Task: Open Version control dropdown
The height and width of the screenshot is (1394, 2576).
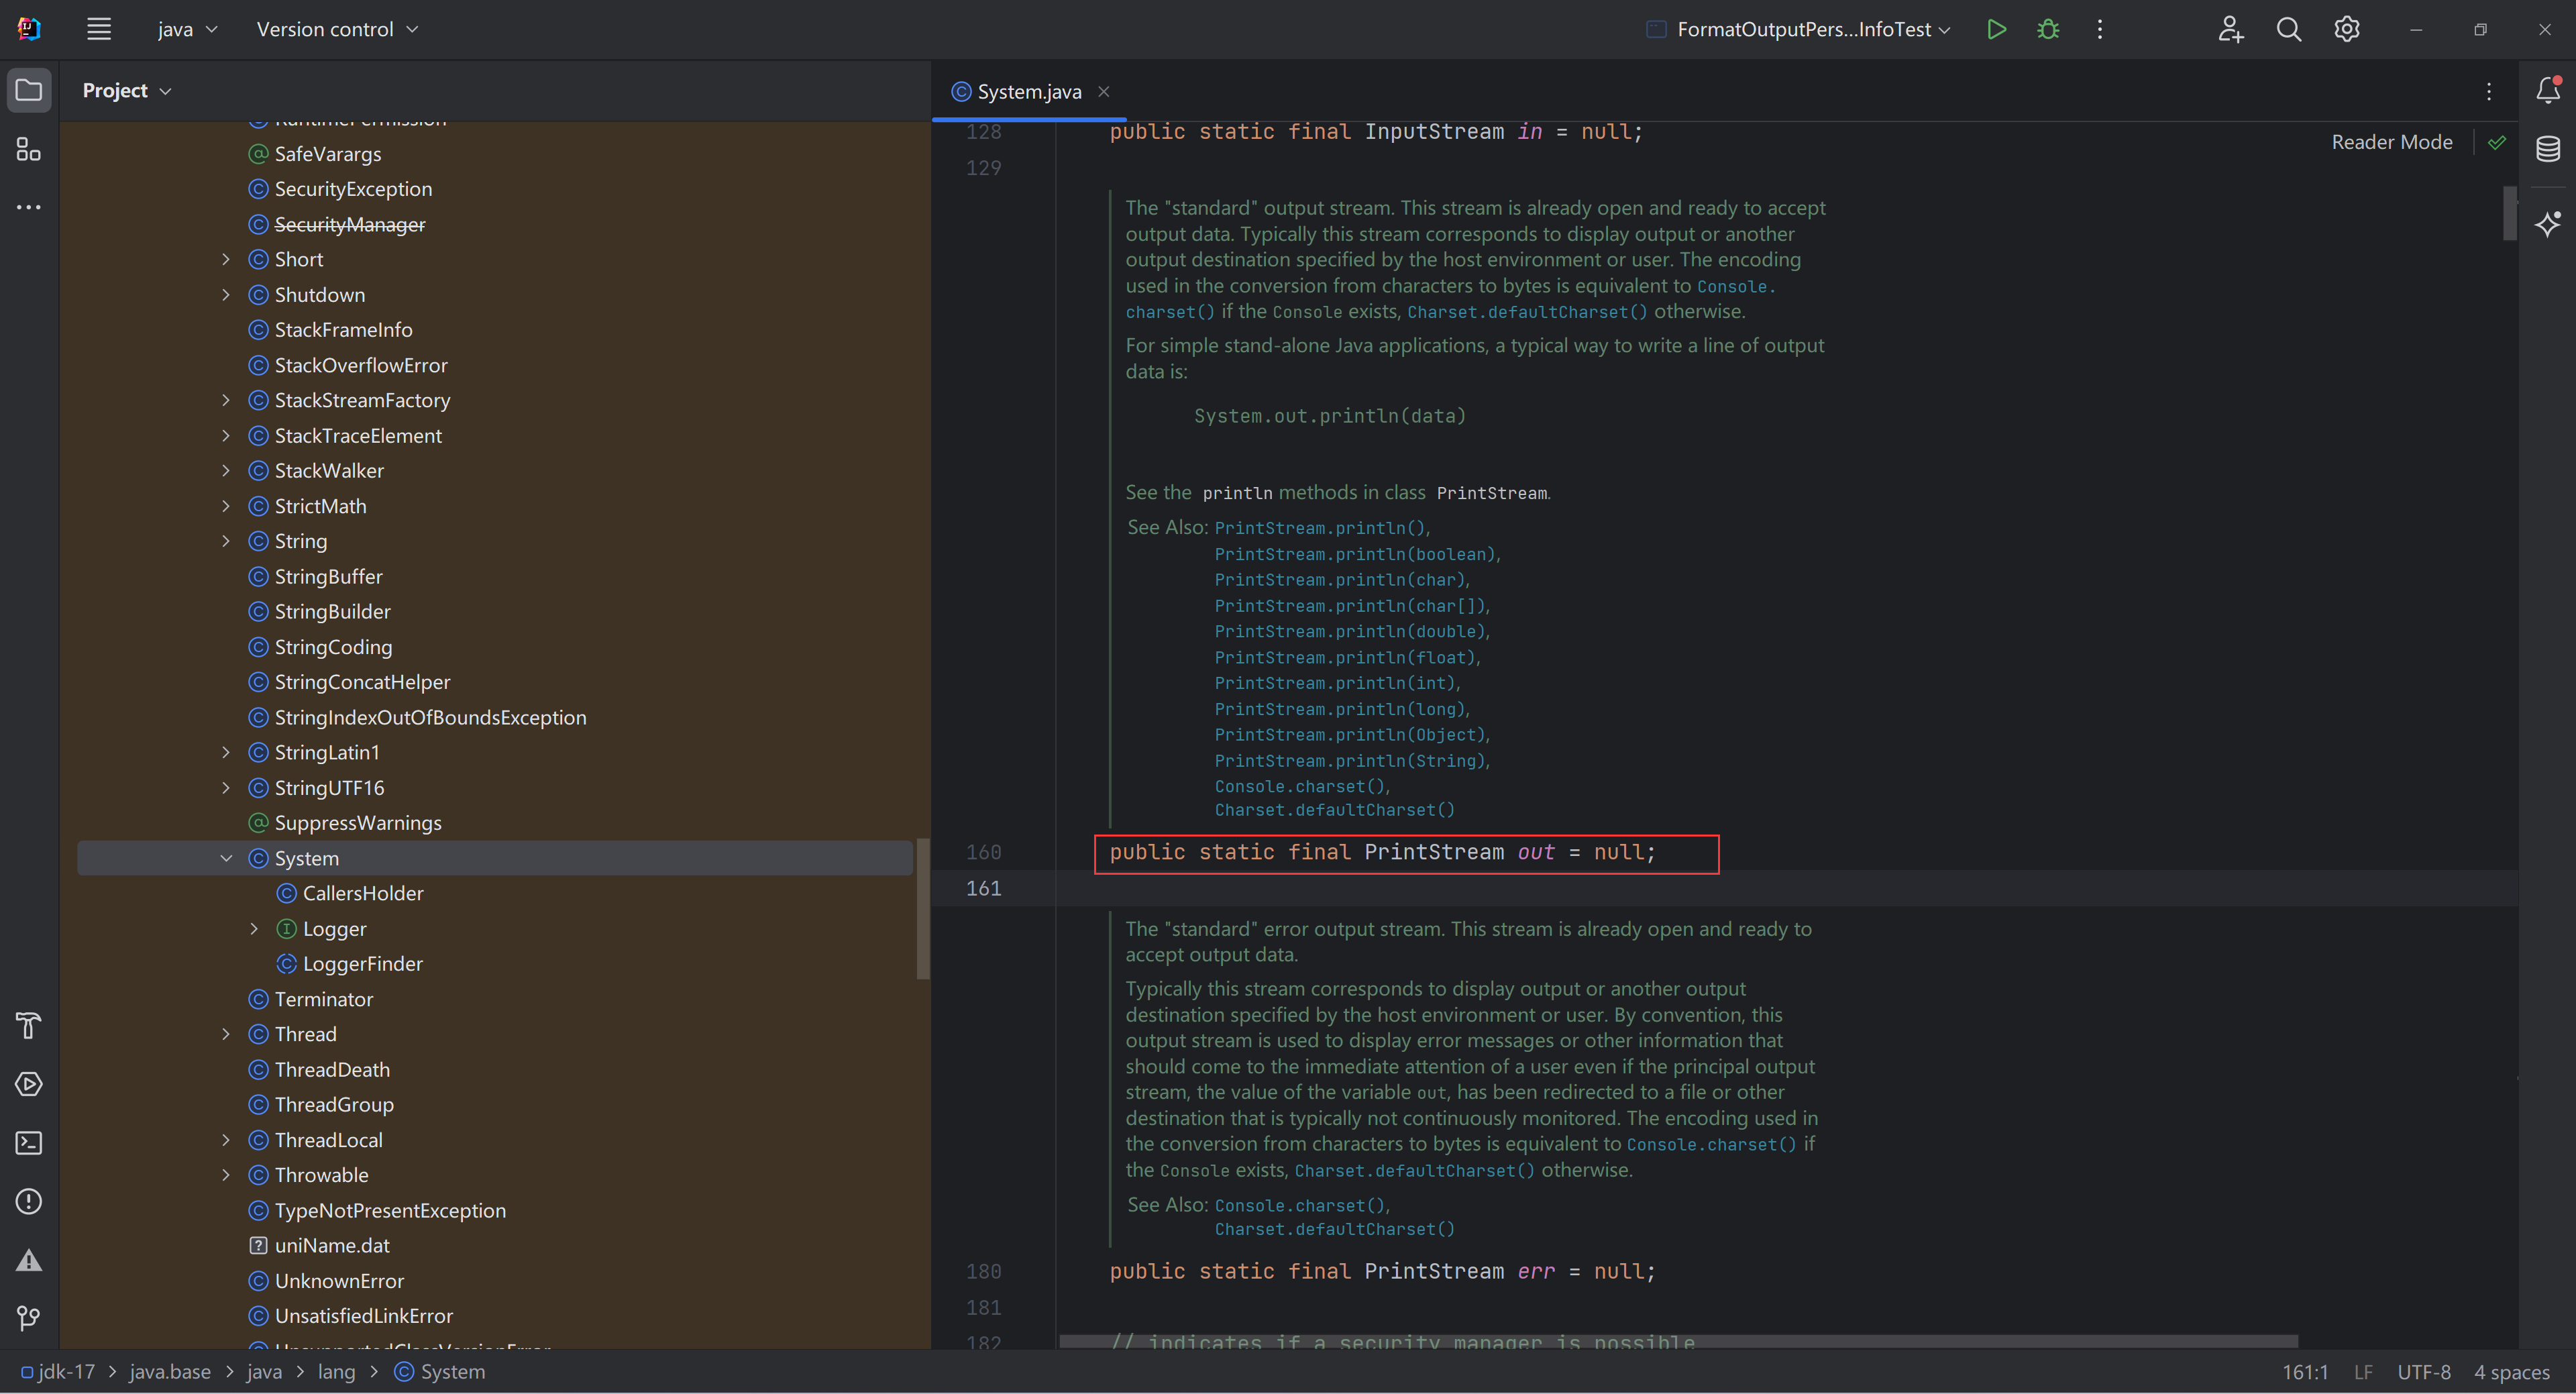Action: coord(337,29)
